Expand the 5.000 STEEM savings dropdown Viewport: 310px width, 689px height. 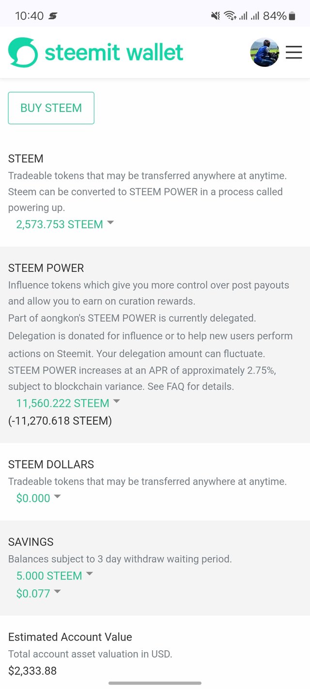(x=55, y=576)
